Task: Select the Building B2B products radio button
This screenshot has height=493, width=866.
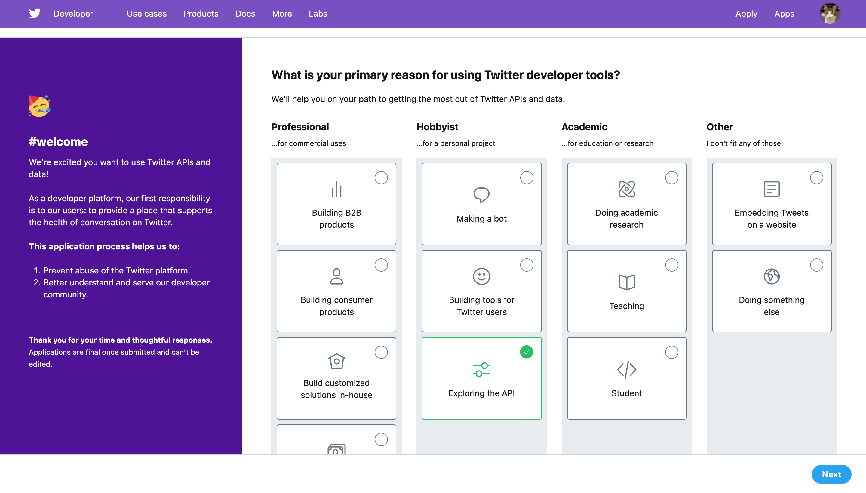Action: click(381, 178)
